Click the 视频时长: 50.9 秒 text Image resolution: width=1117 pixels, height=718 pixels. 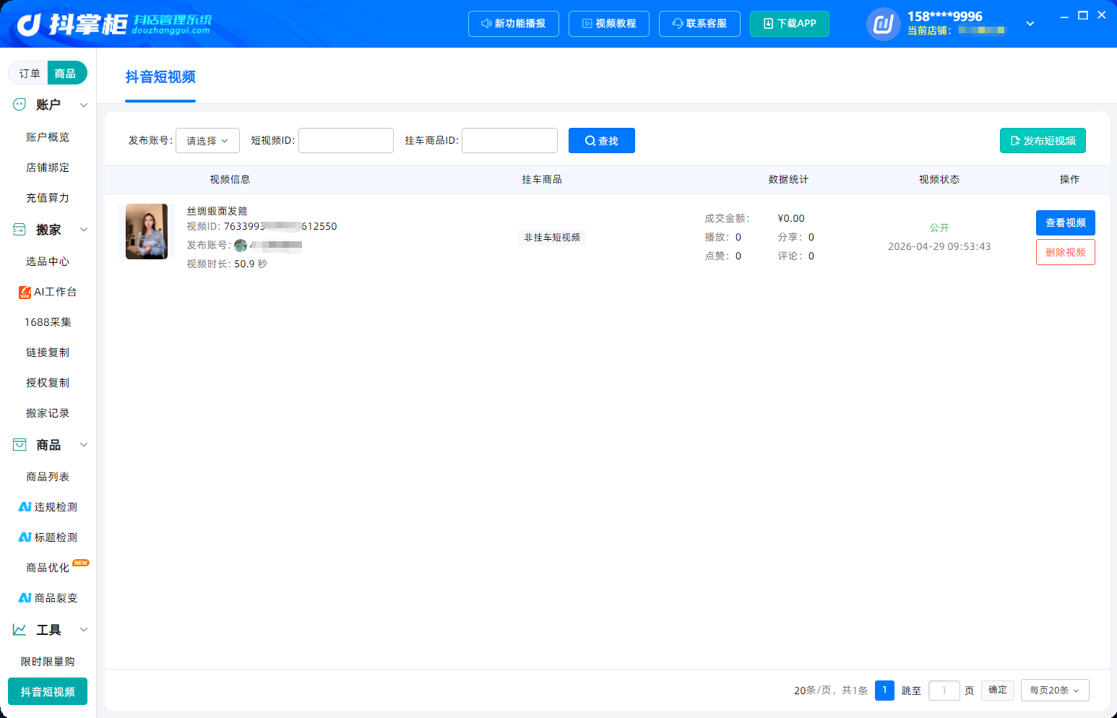click(x=227, y=264)
